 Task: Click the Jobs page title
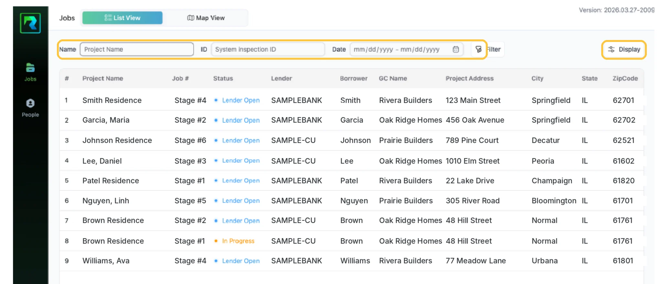click(67, 18)
